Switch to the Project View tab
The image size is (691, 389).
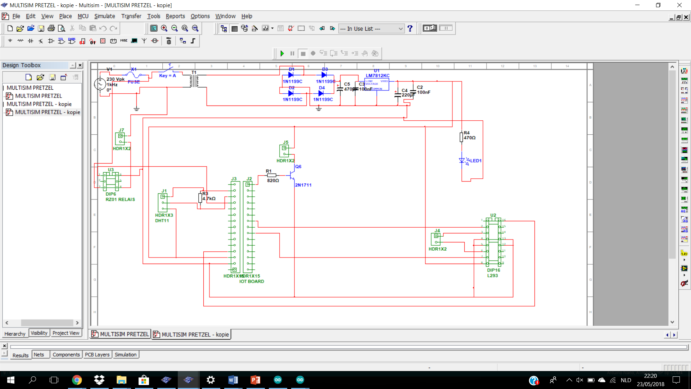tap(66, 333)
